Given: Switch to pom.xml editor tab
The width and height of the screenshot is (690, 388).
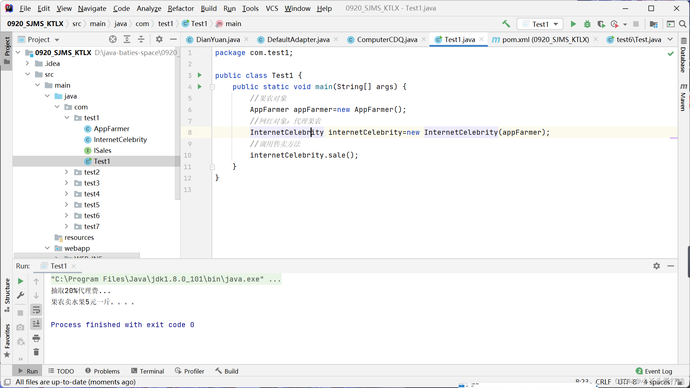Looking at the screenshot, I should point(545,39).
